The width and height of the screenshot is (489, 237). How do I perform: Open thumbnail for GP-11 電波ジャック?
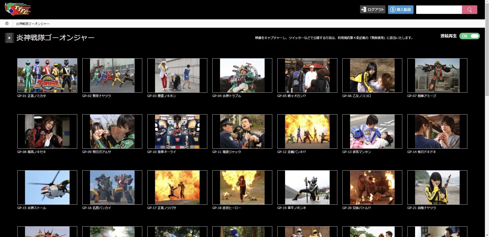[242, 131]
